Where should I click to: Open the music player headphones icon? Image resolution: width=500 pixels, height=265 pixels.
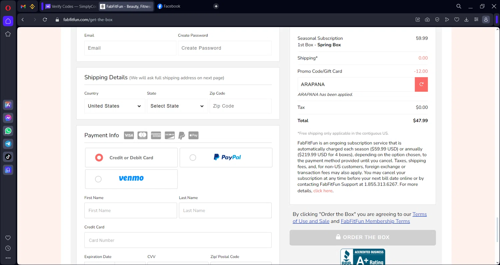click(8, 170)
